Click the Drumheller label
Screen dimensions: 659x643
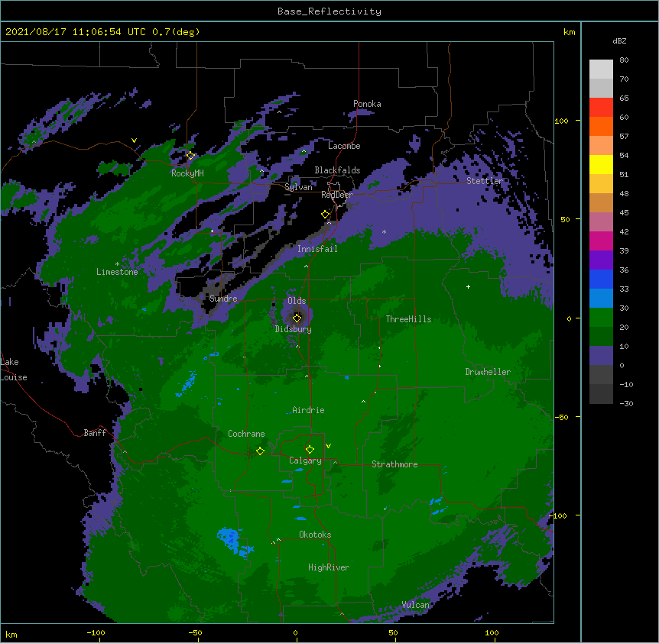[488, 372]
